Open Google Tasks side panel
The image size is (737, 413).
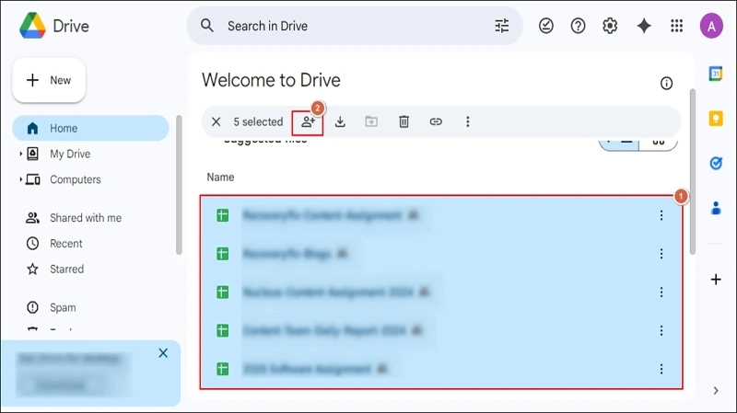(x=716, y=164)
